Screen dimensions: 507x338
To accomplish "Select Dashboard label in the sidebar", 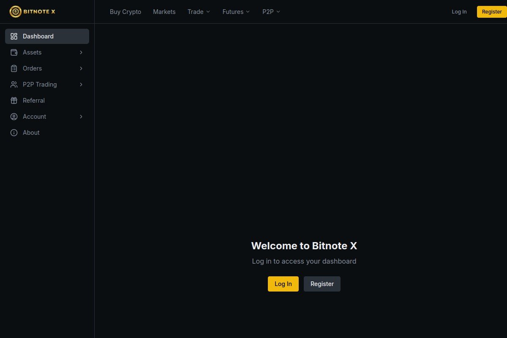I will coord(38,36).
